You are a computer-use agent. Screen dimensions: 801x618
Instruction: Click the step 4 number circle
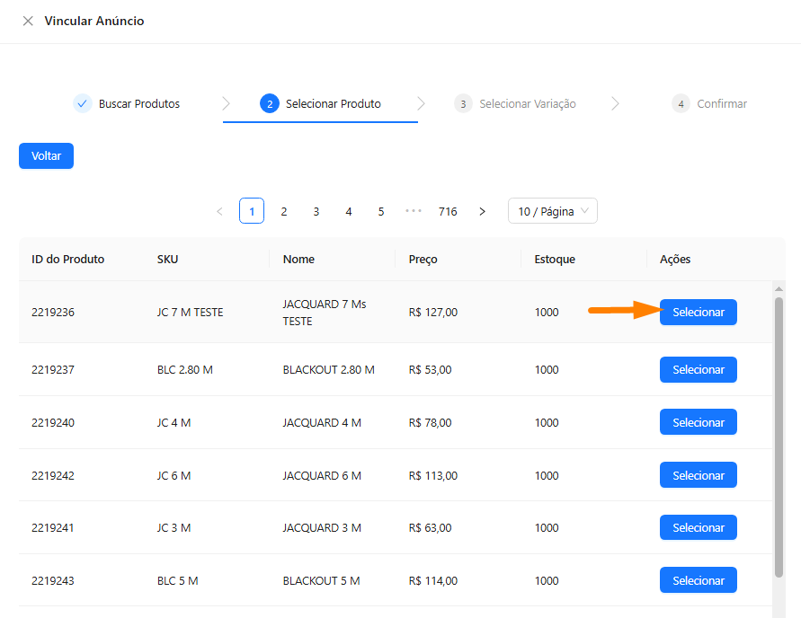click(681, 103)
